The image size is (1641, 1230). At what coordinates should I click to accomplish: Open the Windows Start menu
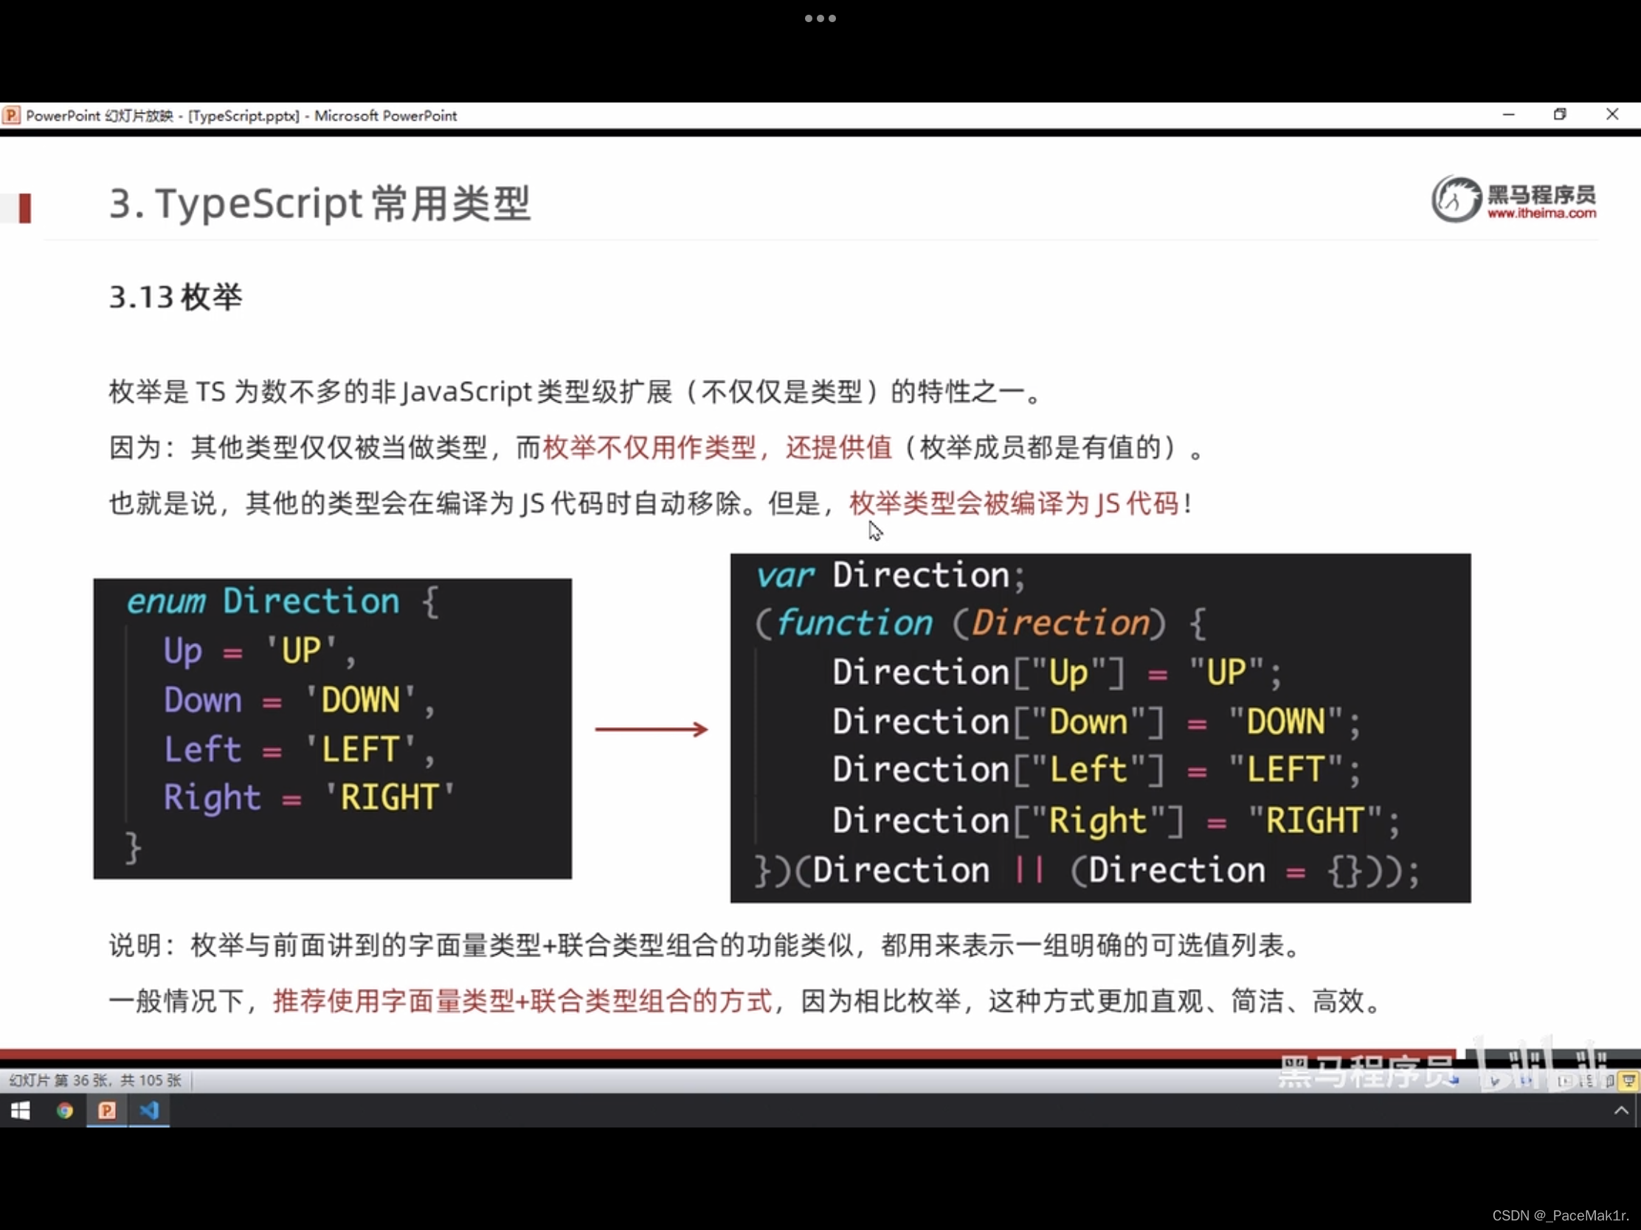(20, 1110)
